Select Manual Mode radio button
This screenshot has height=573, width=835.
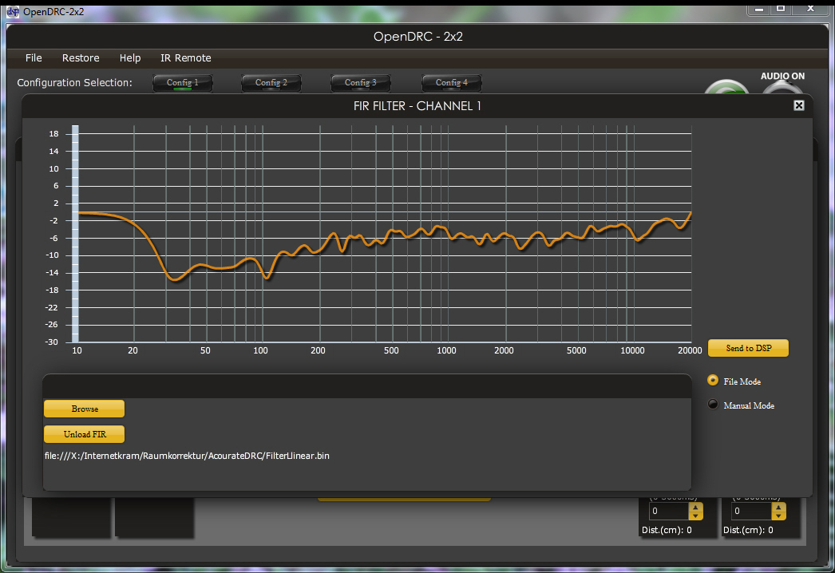tap(713, 405)
